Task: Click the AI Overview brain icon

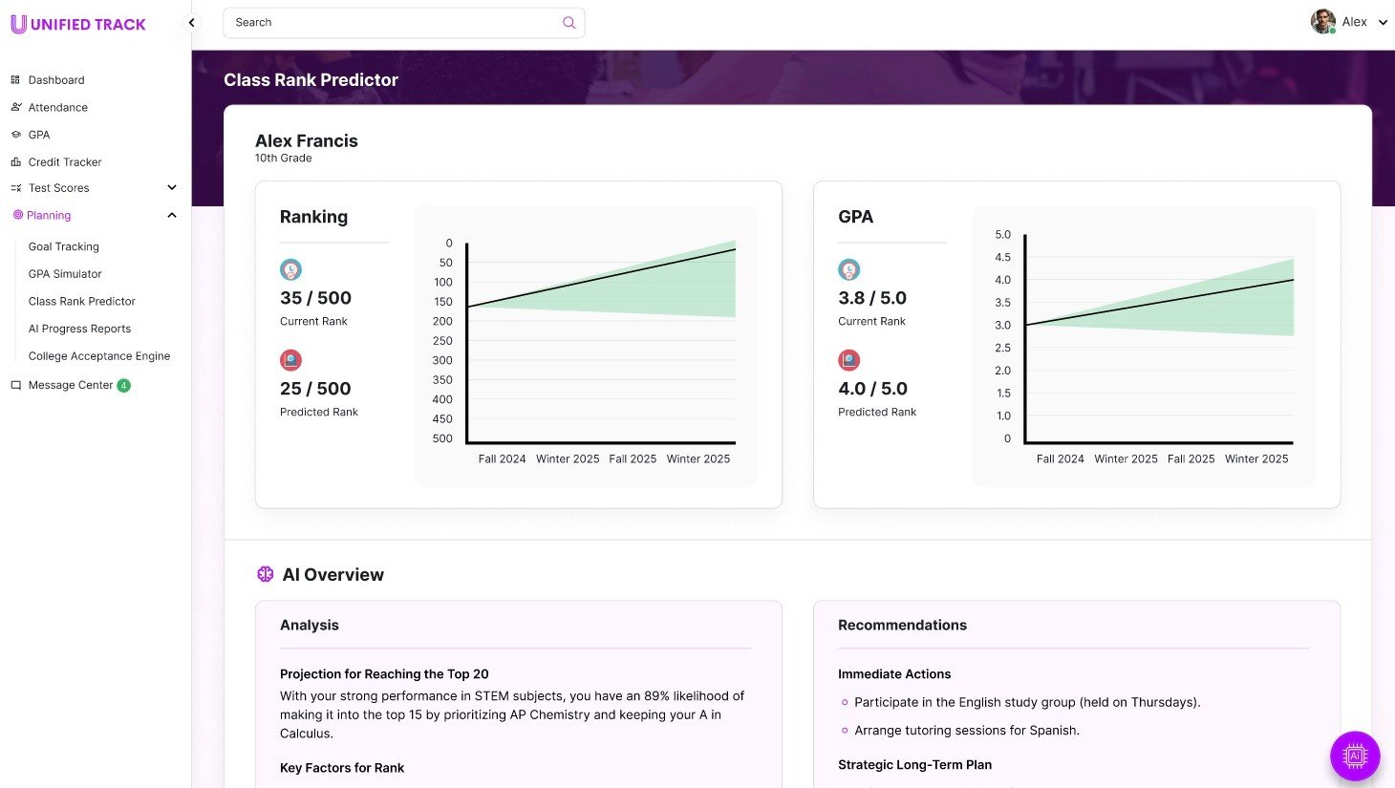Action: (x=266, y=574)
